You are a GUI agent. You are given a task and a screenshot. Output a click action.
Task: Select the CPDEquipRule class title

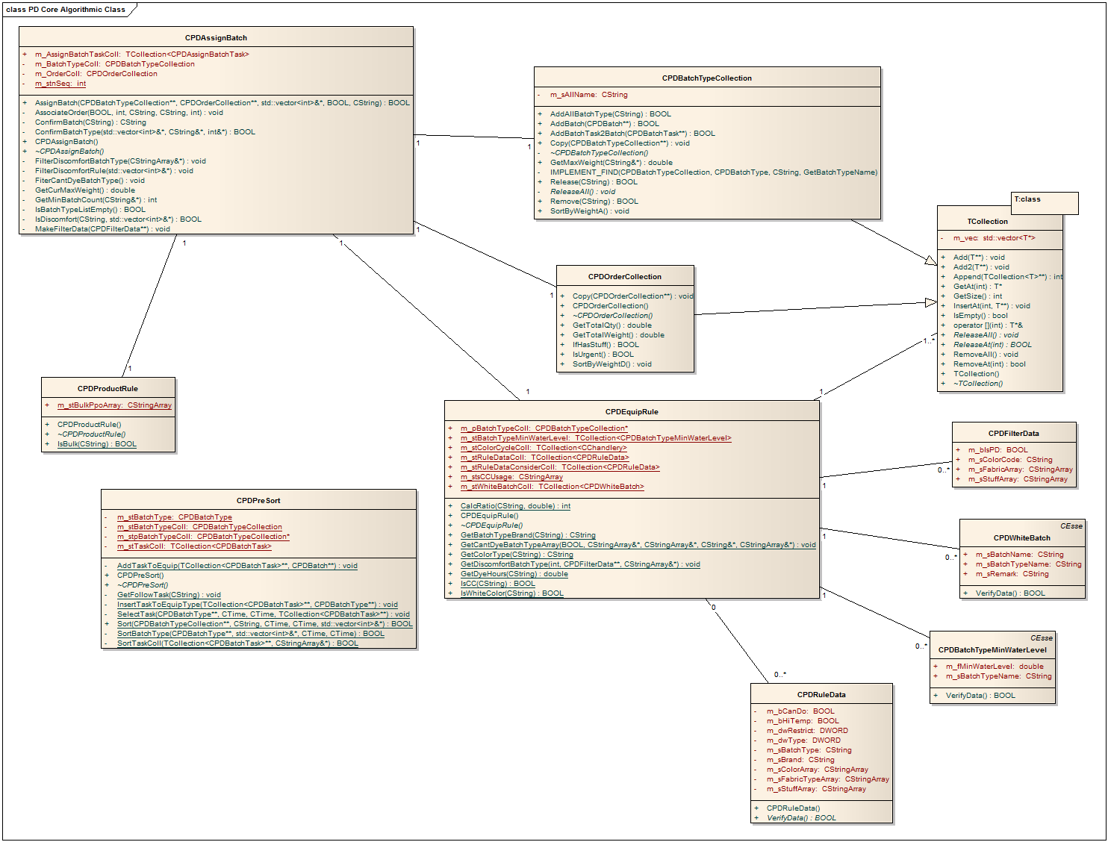pos(632,412)
